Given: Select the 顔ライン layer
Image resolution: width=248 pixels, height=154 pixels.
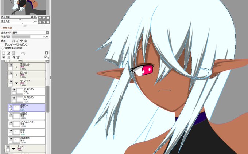Looking at the screenshot, I should (x=28, y=99).
